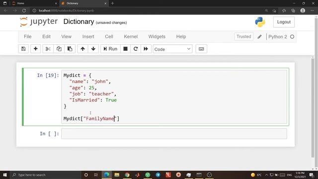Rename notebook by clicking Dictionary title

point(79,21)
